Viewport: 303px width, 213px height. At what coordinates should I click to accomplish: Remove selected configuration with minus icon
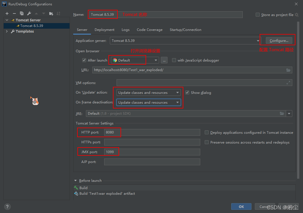[14, 13]
